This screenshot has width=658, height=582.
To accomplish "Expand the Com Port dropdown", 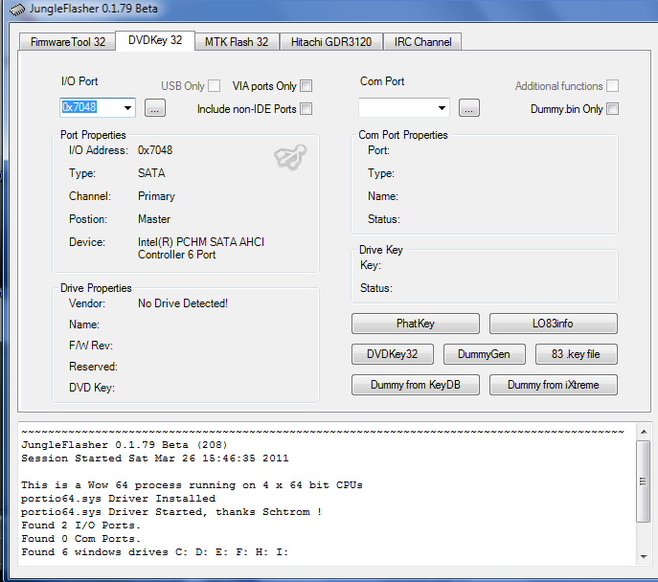I will [442, 108].
